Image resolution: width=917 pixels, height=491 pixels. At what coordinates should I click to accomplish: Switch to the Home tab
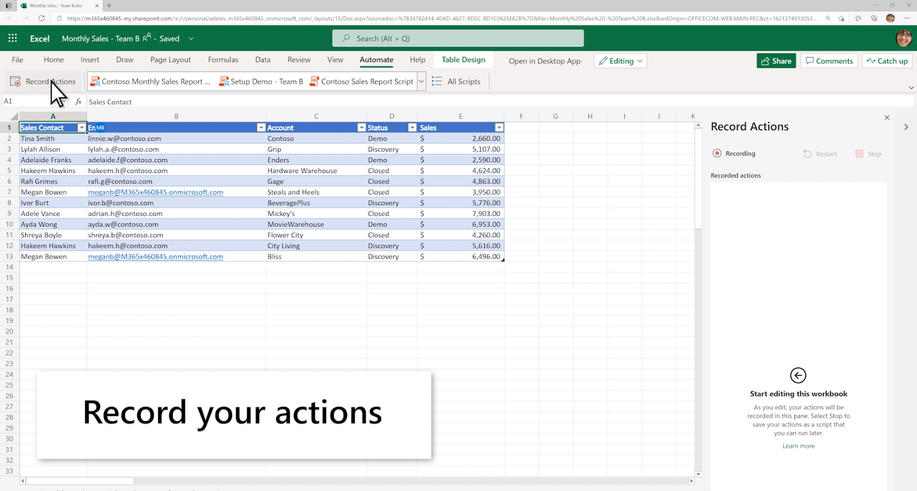coord(53,59)
